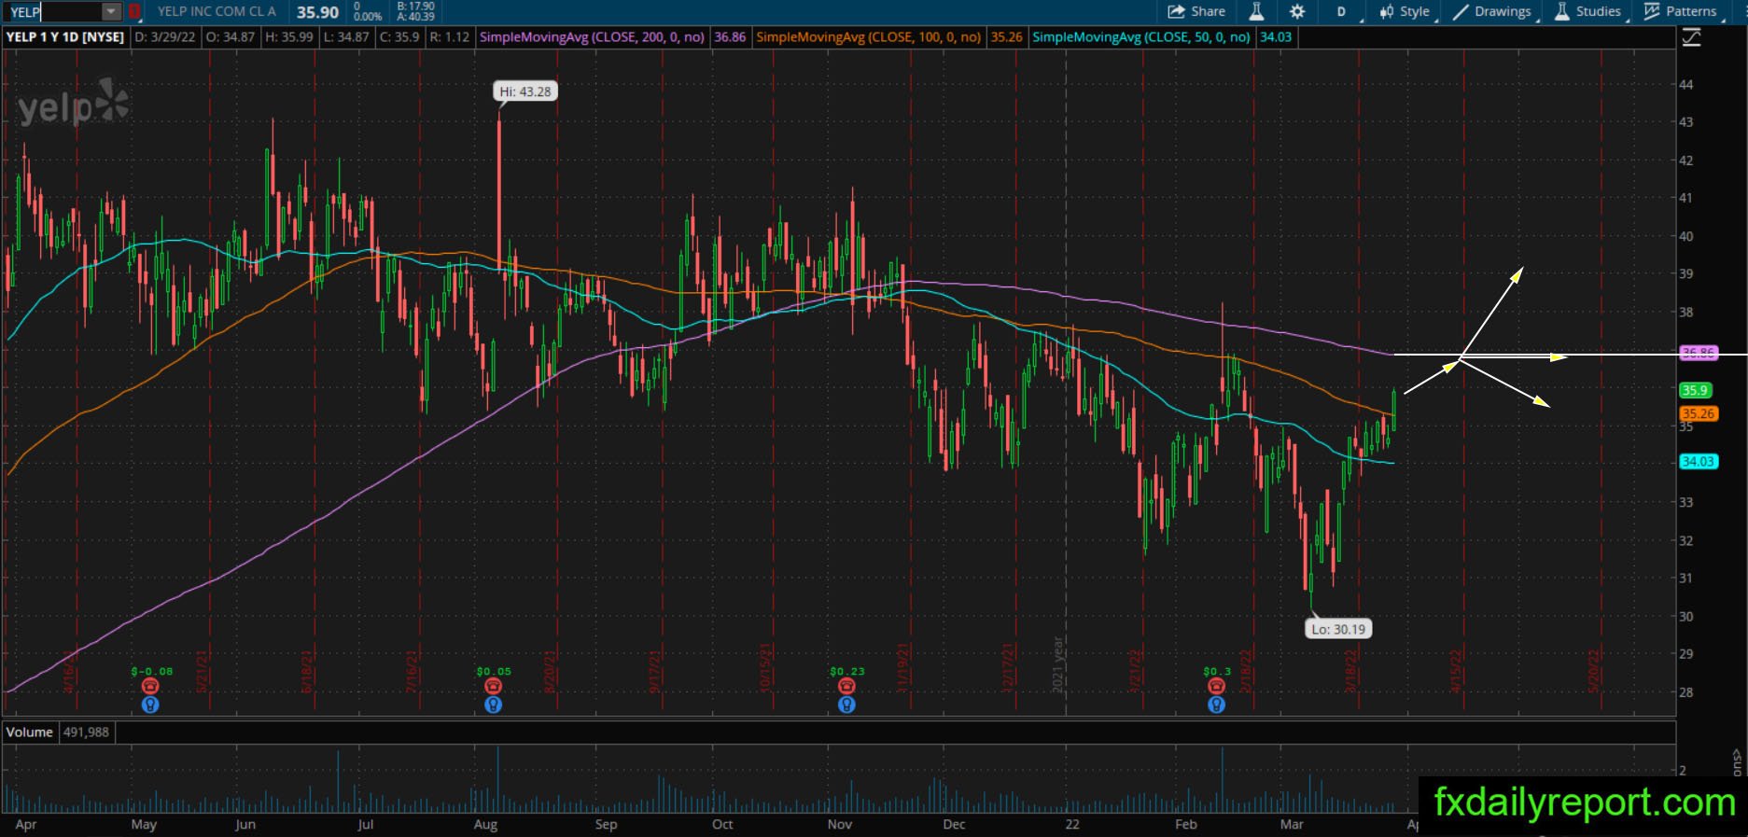
Task: Click the 44 label on the price axis
Action: click(1685, 84)
